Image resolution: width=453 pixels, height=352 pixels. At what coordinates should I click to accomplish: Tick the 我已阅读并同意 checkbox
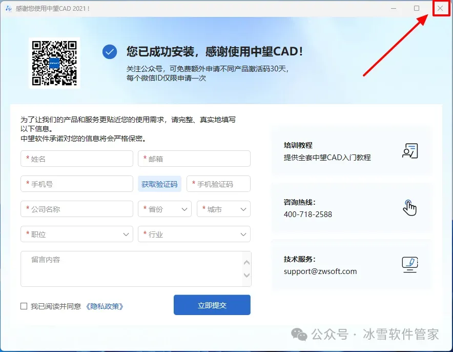[24, 306]
